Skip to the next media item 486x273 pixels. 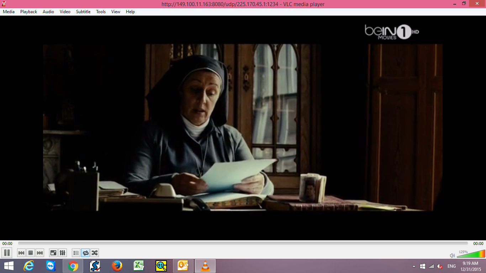click(40, 253)
